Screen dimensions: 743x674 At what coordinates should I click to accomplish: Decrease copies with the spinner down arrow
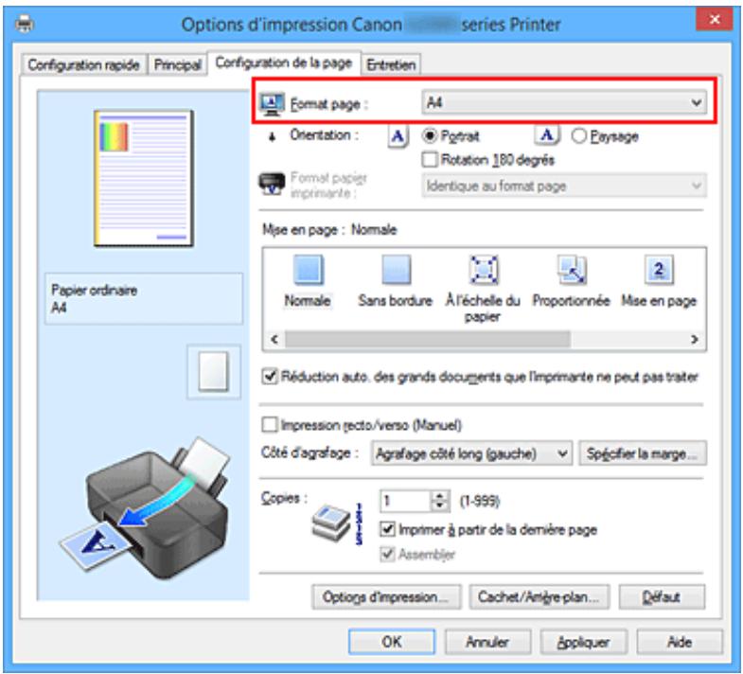(x=440, y=505)
